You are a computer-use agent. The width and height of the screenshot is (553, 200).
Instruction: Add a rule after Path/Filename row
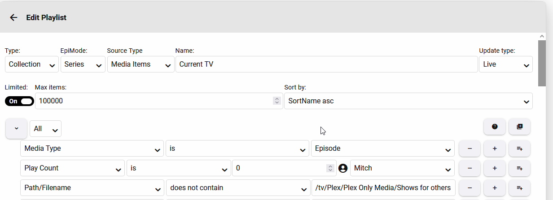click(495, 188)
